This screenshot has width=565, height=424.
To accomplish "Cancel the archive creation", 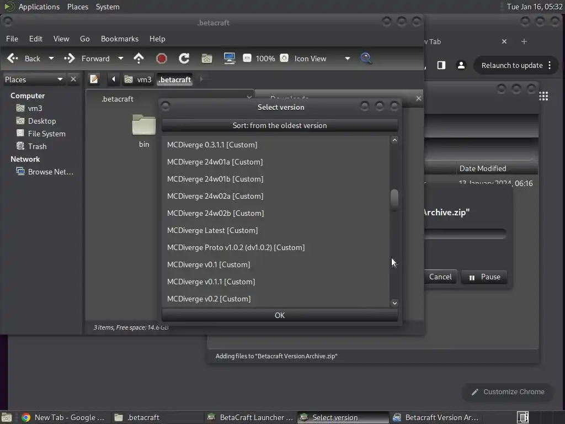I will pos(440,277).
